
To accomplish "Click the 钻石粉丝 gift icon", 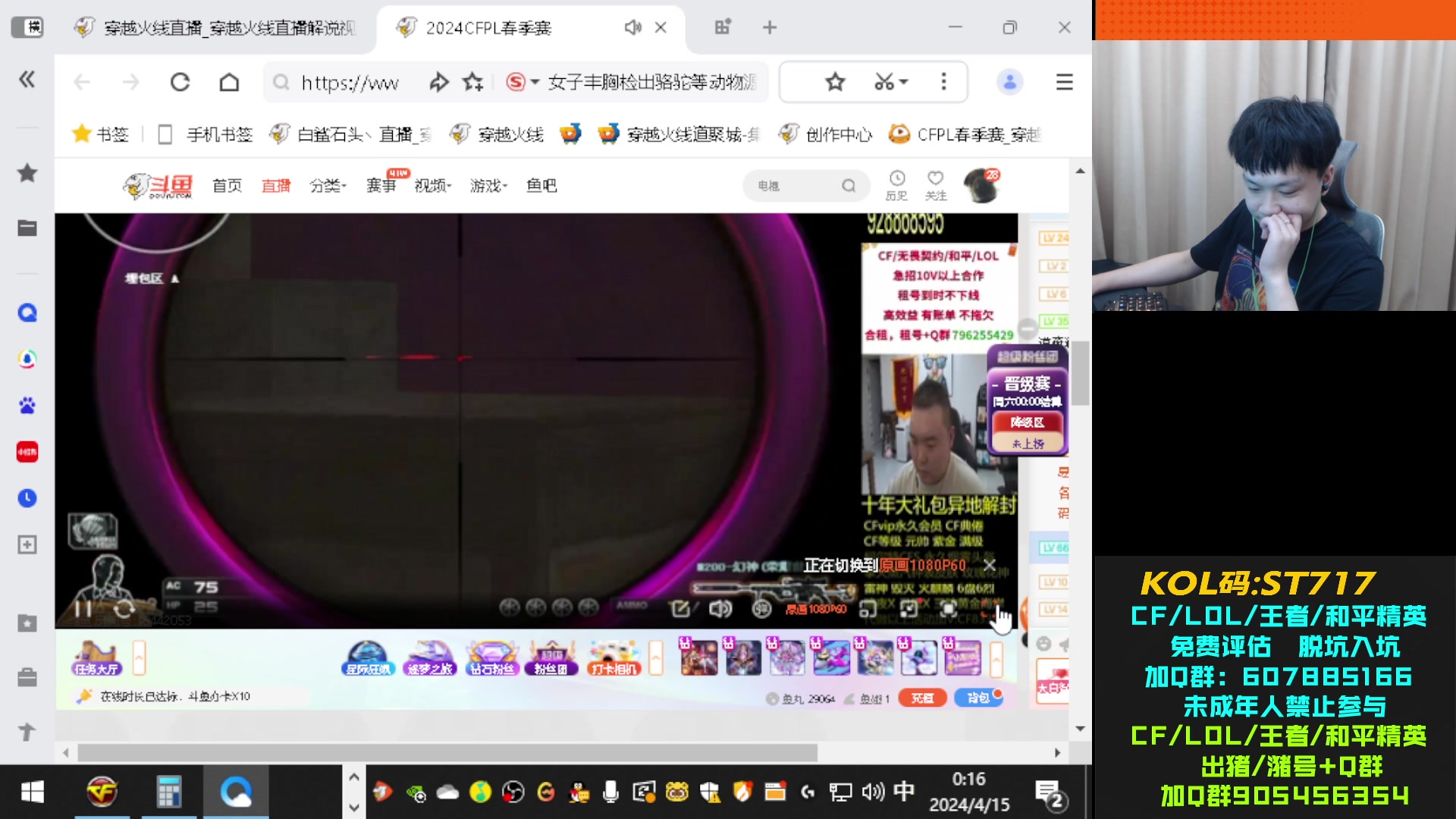I will (491, 657).
